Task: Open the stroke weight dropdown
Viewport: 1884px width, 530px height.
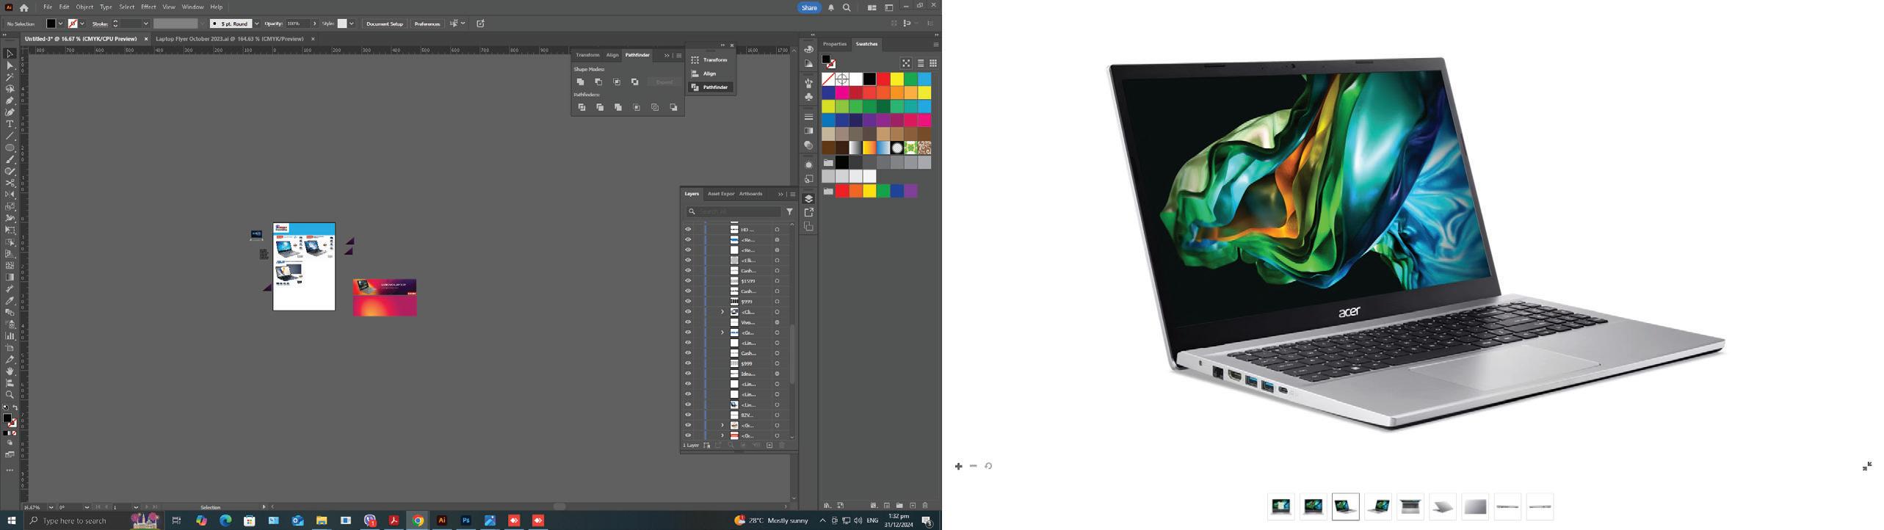Action: coord(145,23)
